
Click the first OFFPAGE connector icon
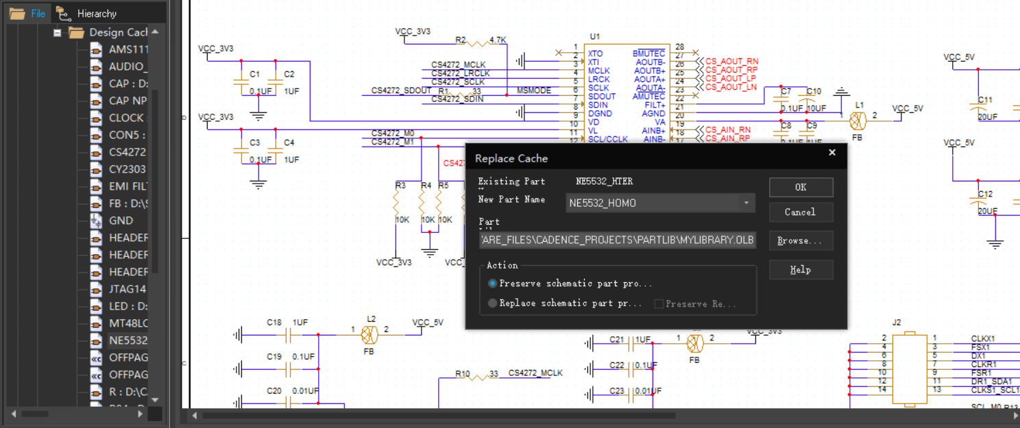[x=97, y=357]
